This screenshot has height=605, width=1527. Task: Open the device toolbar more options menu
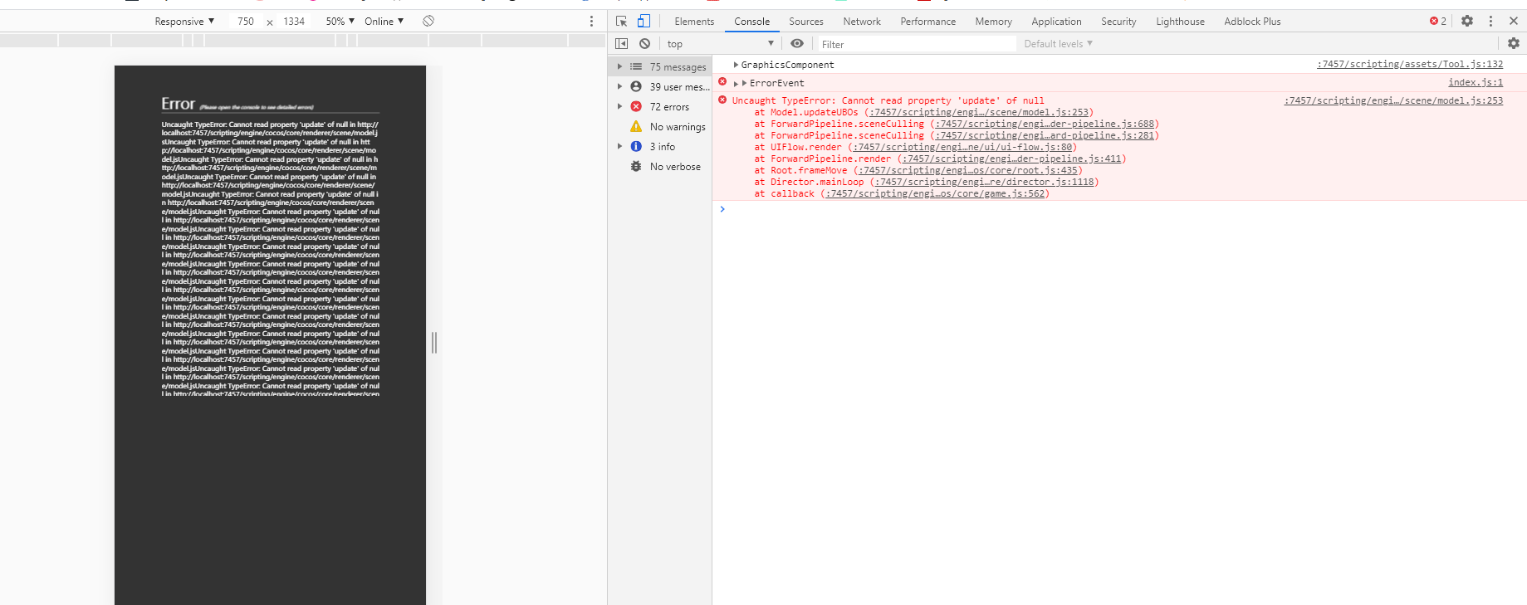tap(591, 21)
